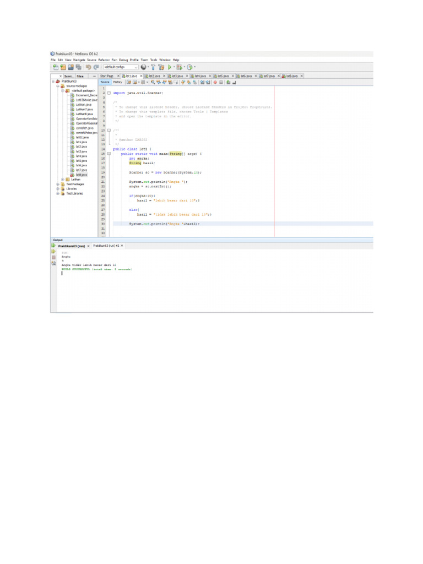Screen dimensions: 423x564
Task: Toggle History view in the editor
Action: 118,82
